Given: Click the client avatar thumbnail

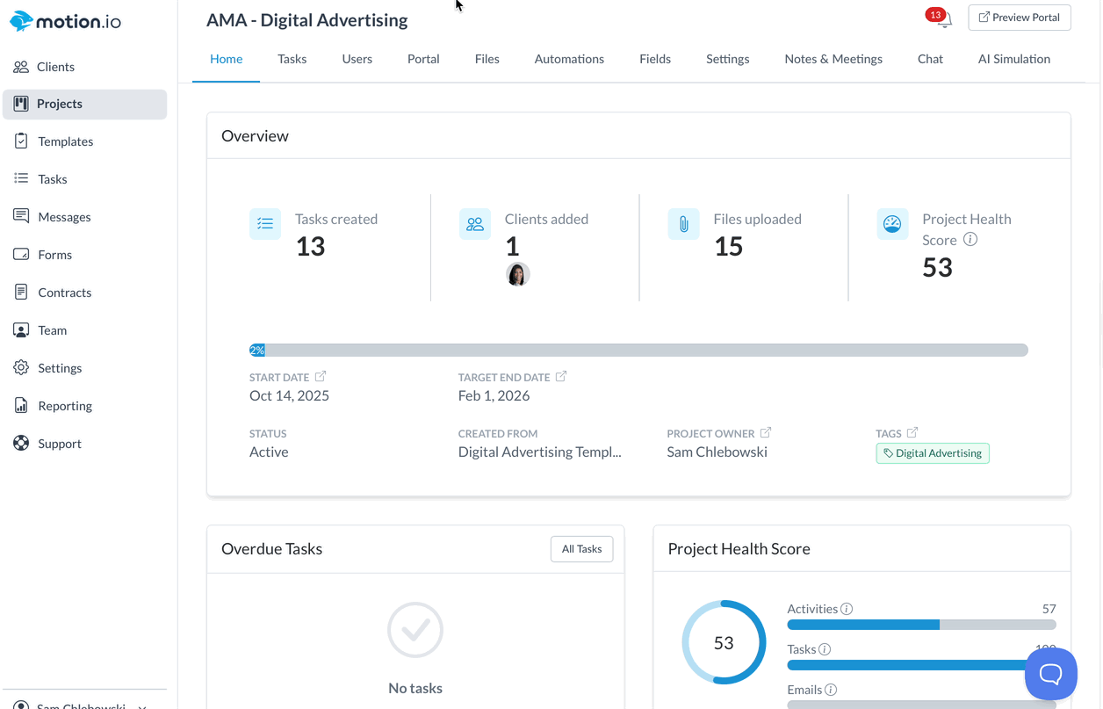Looking at the screenshot, I should (x=517, y=275).
